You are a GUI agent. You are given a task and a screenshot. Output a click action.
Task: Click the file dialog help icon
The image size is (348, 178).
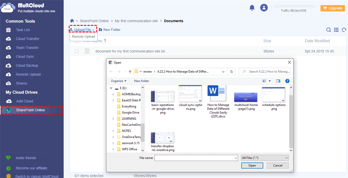287,81
